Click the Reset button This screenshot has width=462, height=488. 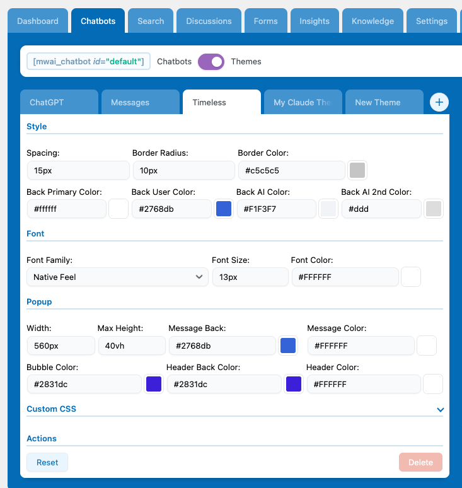pyautogui.click(x=47, y=462)
